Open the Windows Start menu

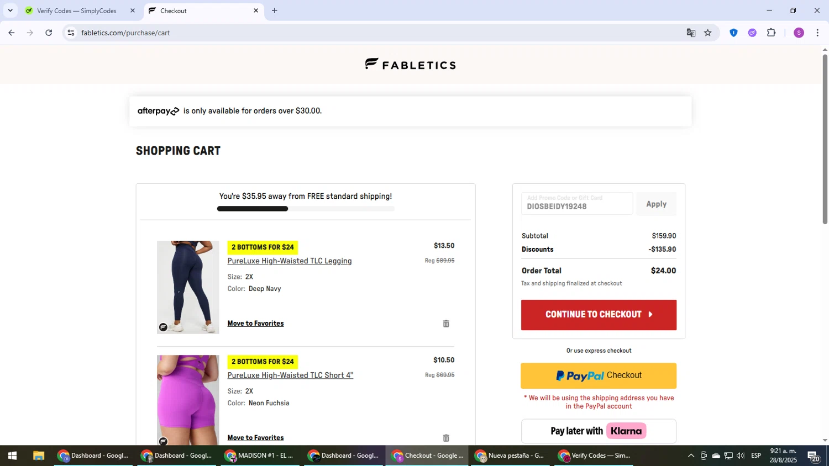pos(12,456)
